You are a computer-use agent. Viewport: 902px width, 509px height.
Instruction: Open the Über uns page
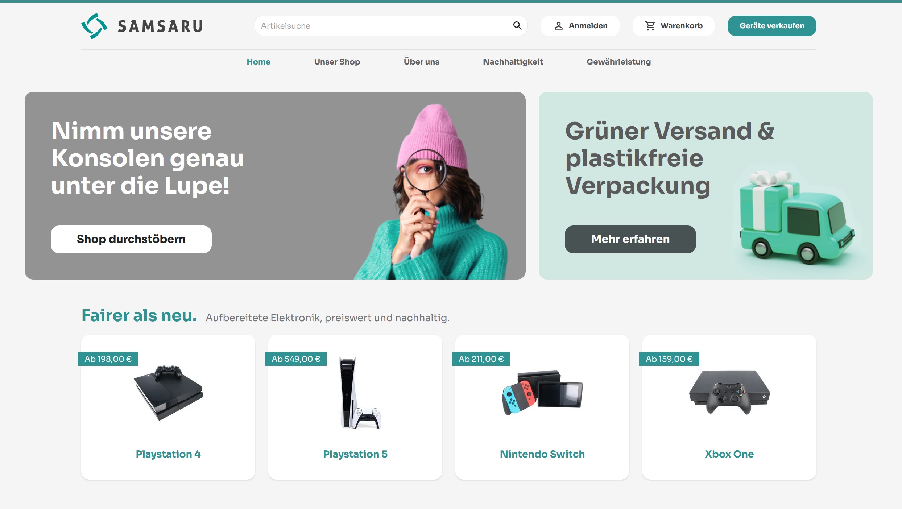[x=422, y=62]
